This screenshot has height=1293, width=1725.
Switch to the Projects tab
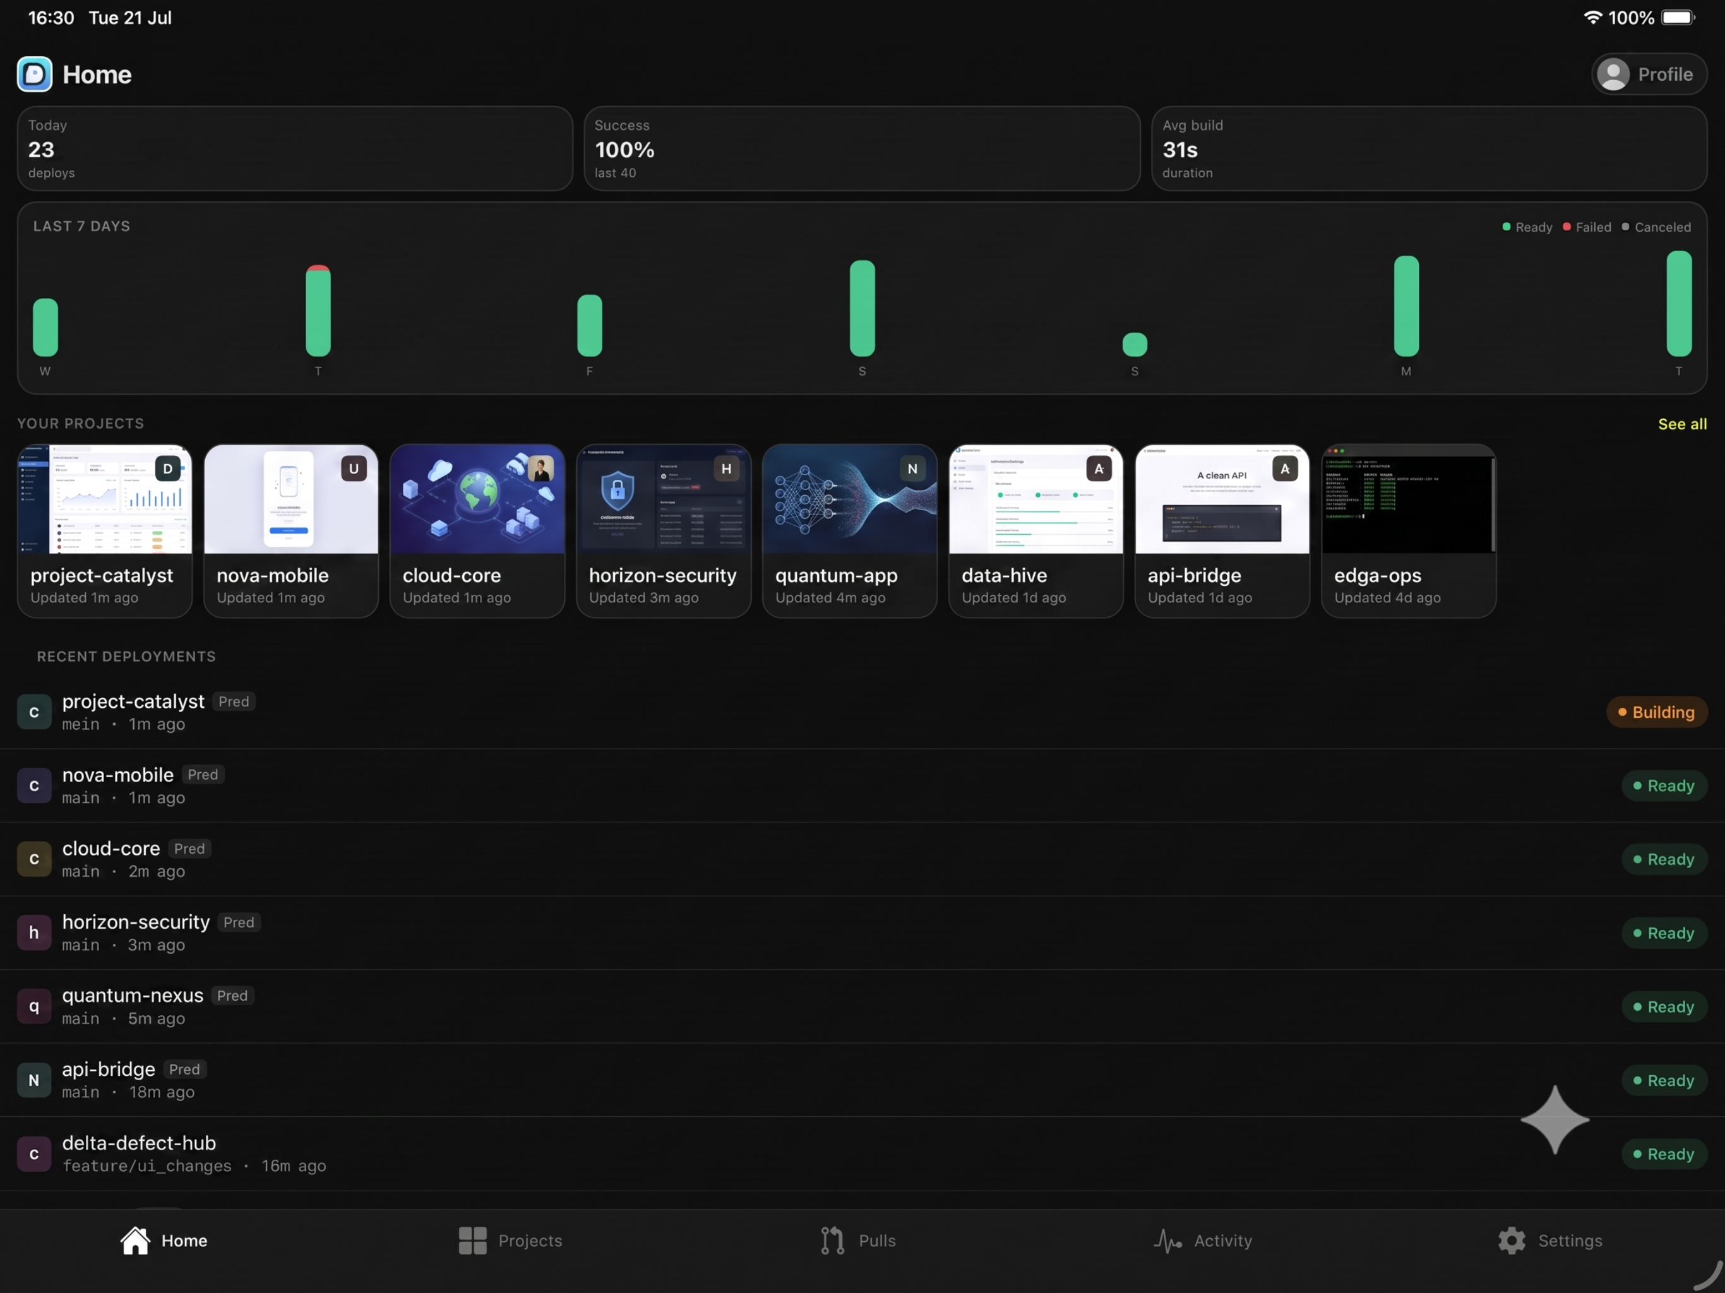click(x=510, y=1240)
